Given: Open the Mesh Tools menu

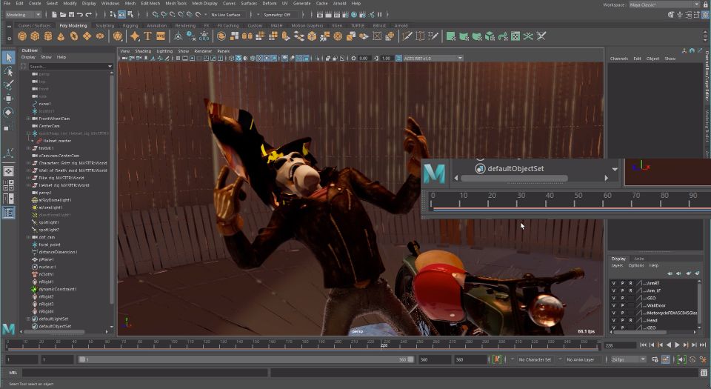Looking at the screenshot, I should (x=176, y=3).
